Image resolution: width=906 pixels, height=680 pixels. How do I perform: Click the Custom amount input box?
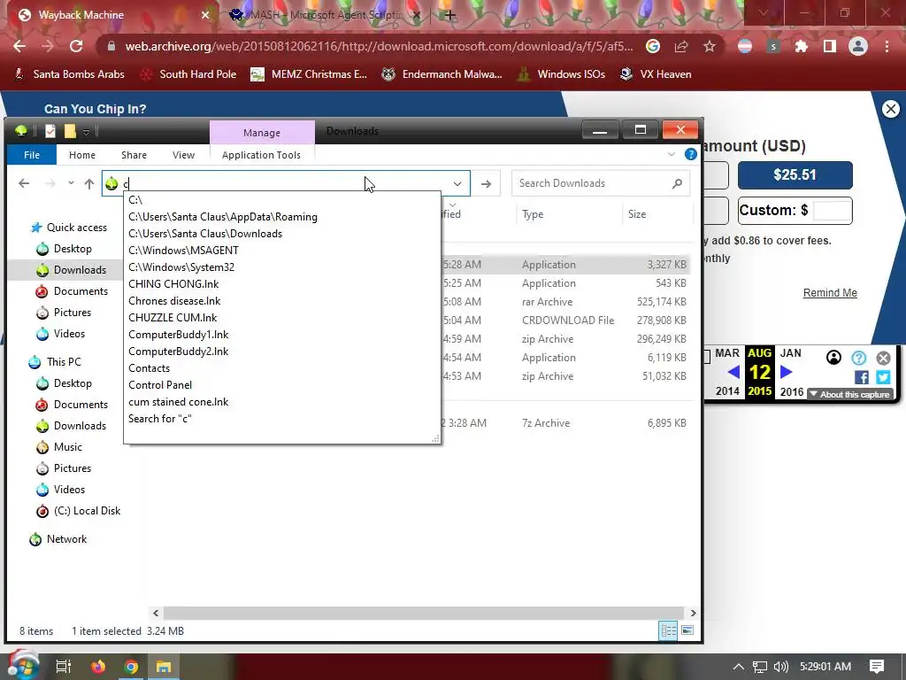[832, 211]
